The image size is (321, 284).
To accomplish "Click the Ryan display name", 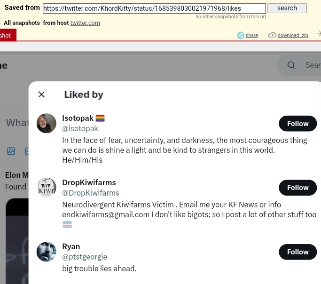I will coord(71,246).
